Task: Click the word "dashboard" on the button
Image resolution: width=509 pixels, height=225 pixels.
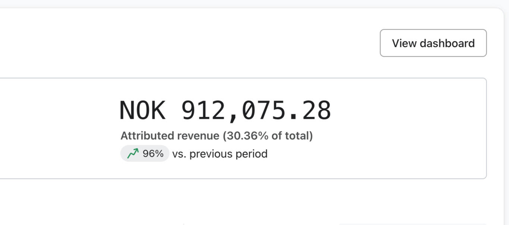Action: pyautogui.click(x=447, y=43)
